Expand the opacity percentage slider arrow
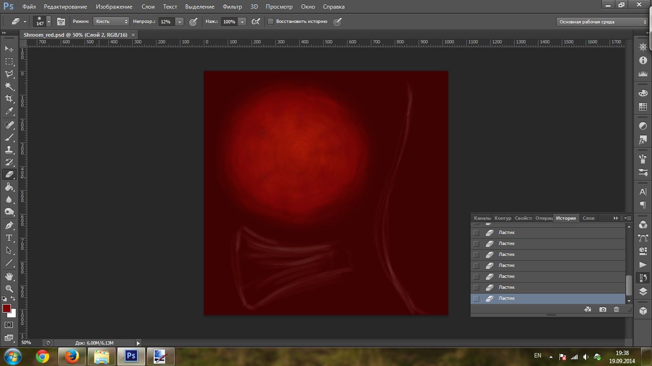 [179, 21]
